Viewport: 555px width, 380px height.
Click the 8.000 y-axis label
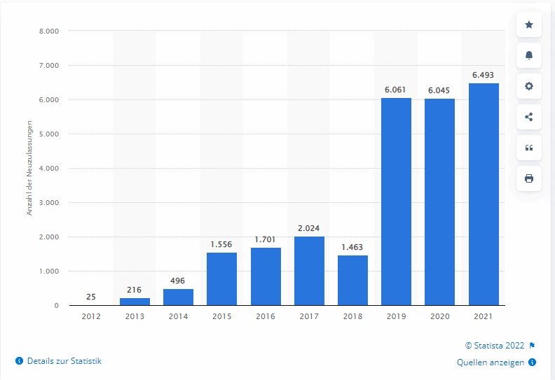[49, 31]
